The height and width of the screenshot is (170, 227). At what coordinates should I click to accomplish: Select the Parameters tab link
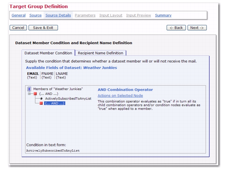(x=85, y=15)
